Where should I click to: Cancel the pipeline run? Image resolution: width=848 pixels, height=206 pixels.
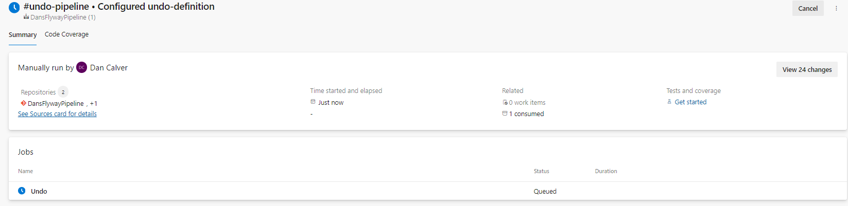(x=808, y=8)
